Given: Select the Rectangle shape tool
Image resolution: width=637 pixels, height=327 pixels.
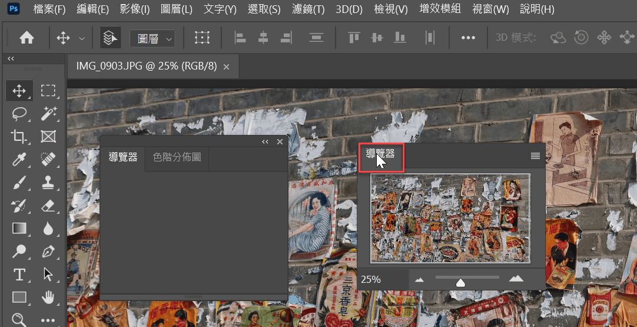Looking at the screenshot, I should click(x=19, y=298).
